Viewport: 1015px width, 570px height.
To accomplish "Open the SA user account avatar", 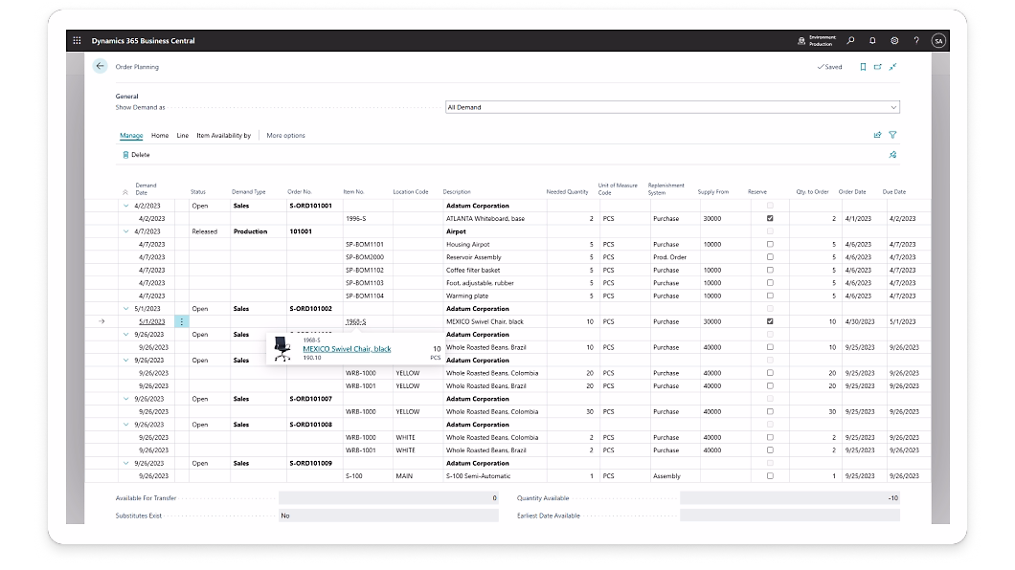I will click(938, 41).
